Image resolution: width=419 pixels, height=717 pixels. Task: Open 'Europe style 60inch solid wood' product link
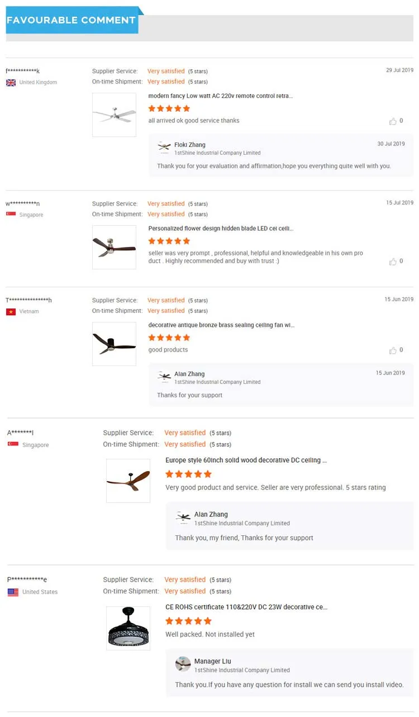(246, 460)
